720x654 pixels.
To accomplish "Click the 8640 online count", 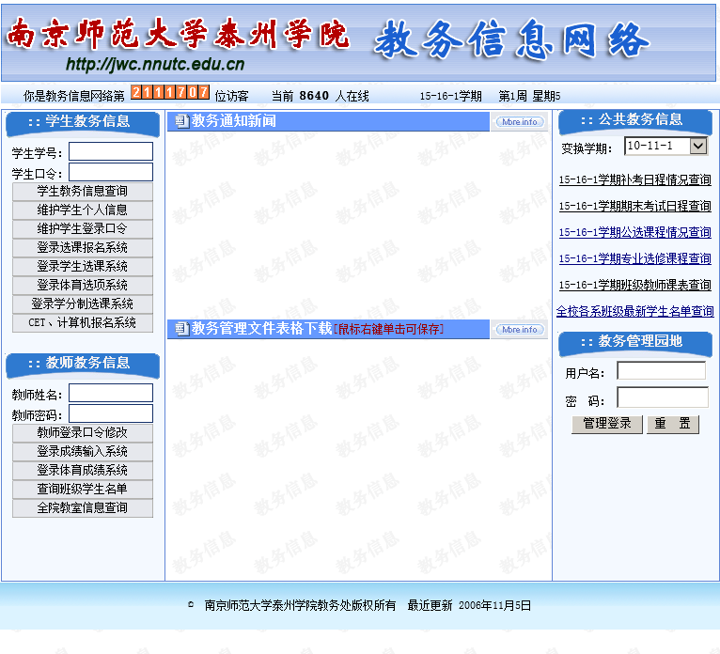I will tap(314, 96).
